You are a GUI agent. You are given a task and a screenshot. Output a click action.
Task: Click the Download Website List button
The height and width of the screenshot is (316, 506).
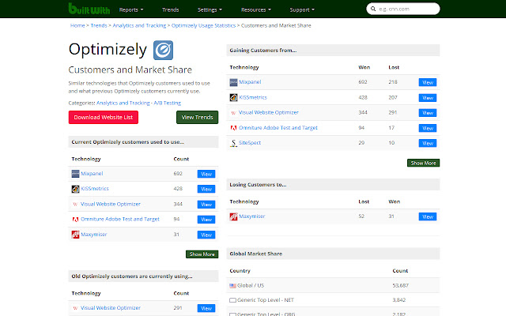click(104, 118)
